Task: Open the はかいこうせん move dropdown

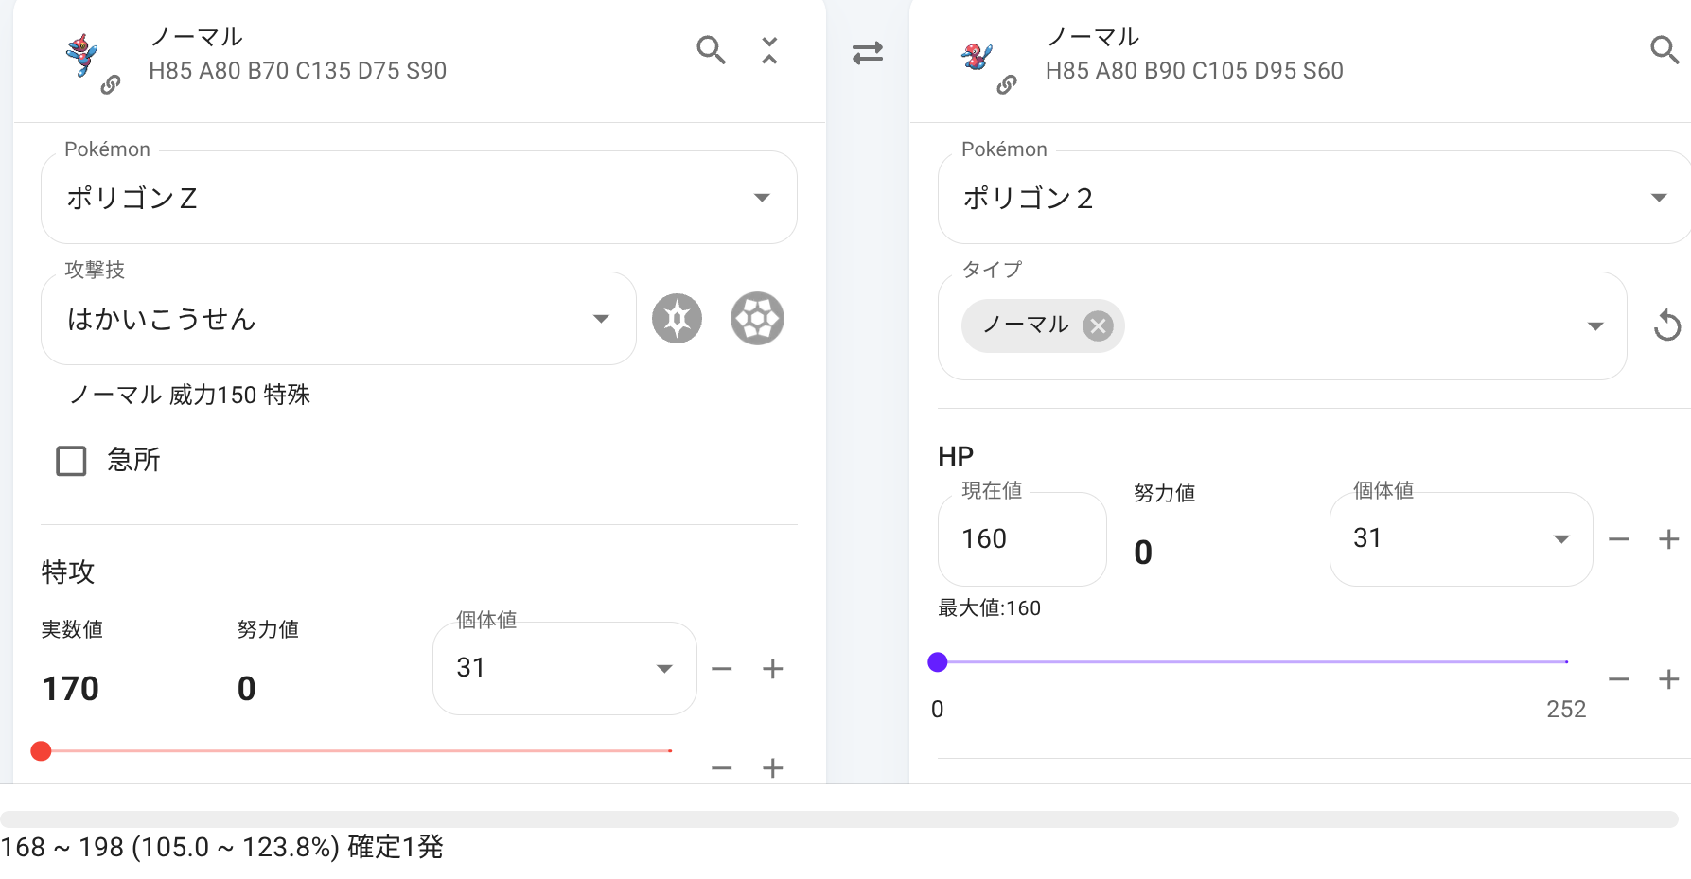Action: 339,319
